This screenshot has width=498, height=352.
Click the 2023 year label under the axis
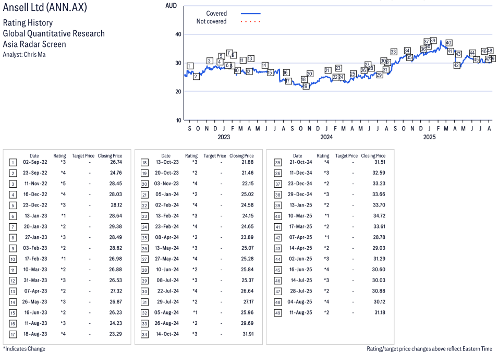224,137
